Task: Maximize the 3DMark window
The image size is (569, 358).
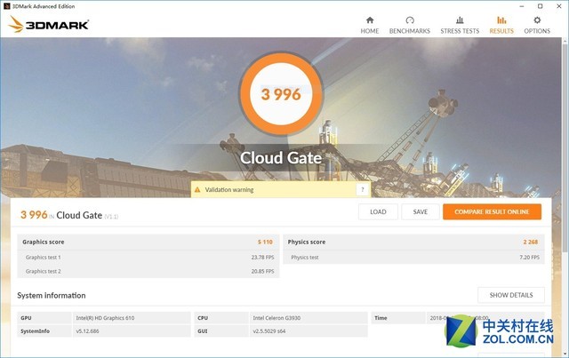Action: [541, 6]
